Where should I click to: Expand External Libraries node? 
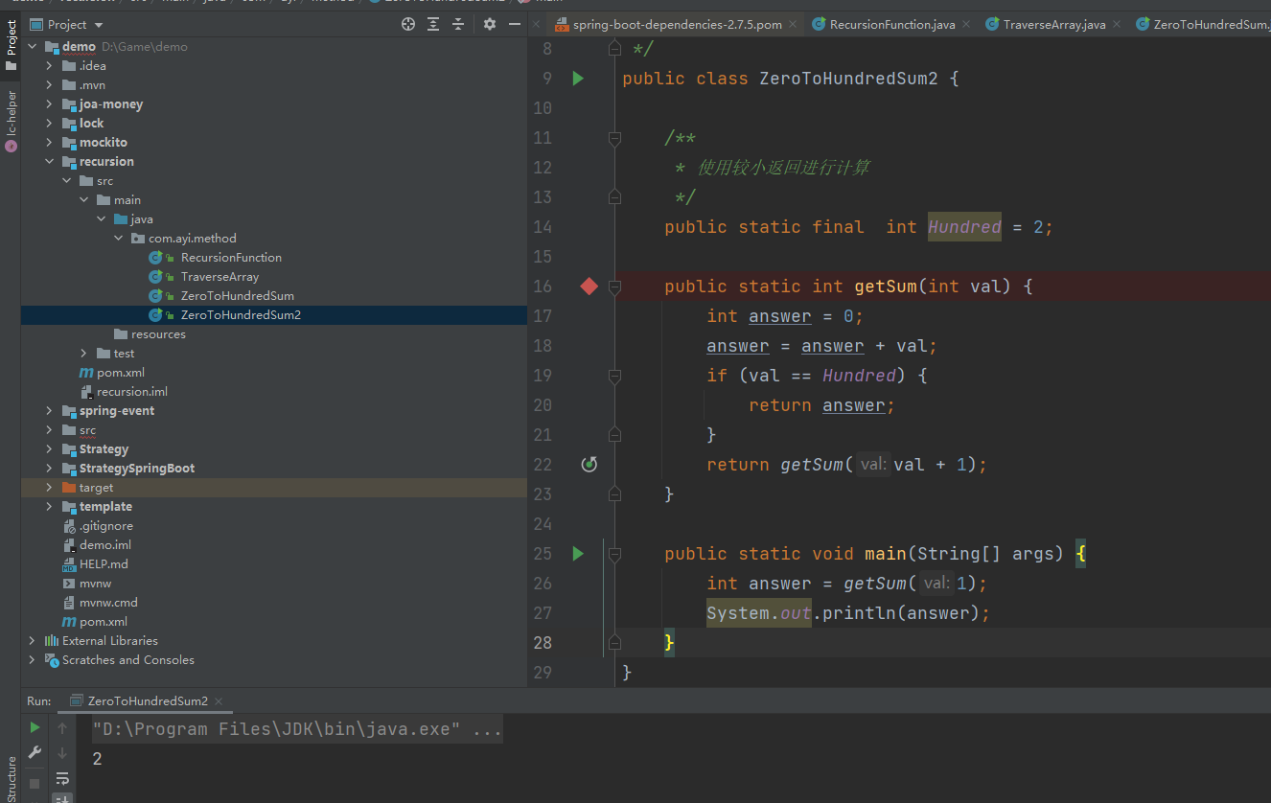click(32, 641)
